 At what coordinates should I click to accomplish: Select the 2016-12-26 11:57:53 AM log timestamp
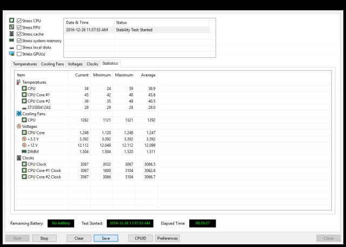coord(87,30)
